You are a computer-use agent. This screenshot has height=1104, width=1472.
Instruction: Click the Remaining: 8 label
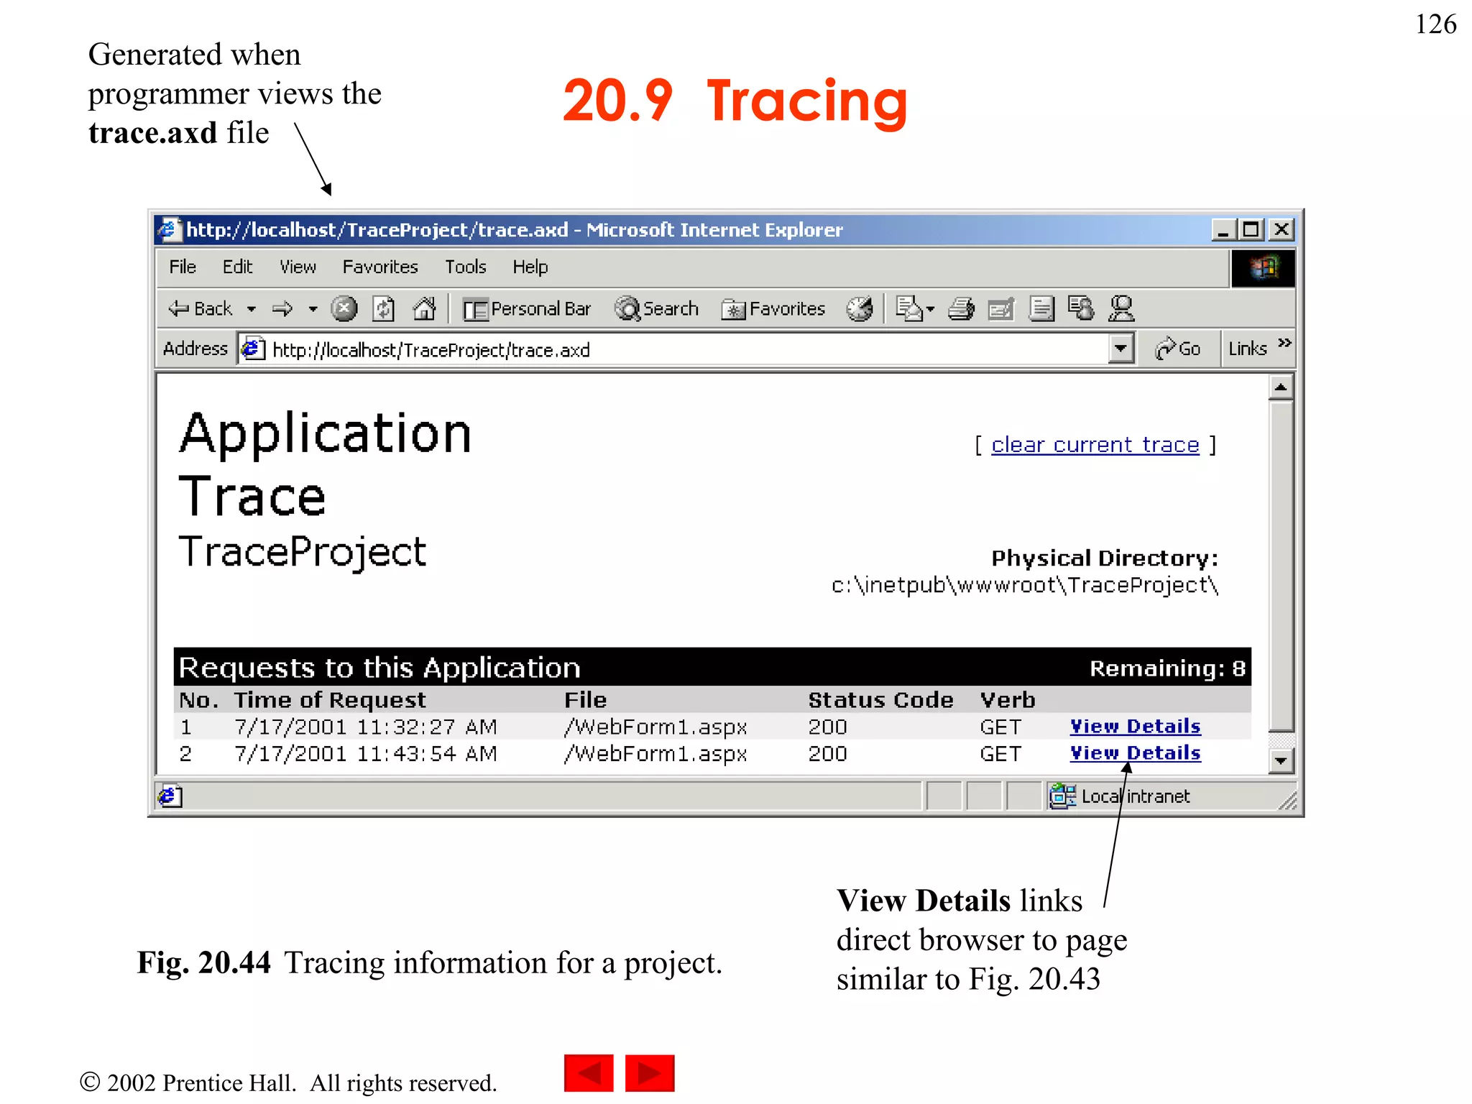[x=1167, y=668]
